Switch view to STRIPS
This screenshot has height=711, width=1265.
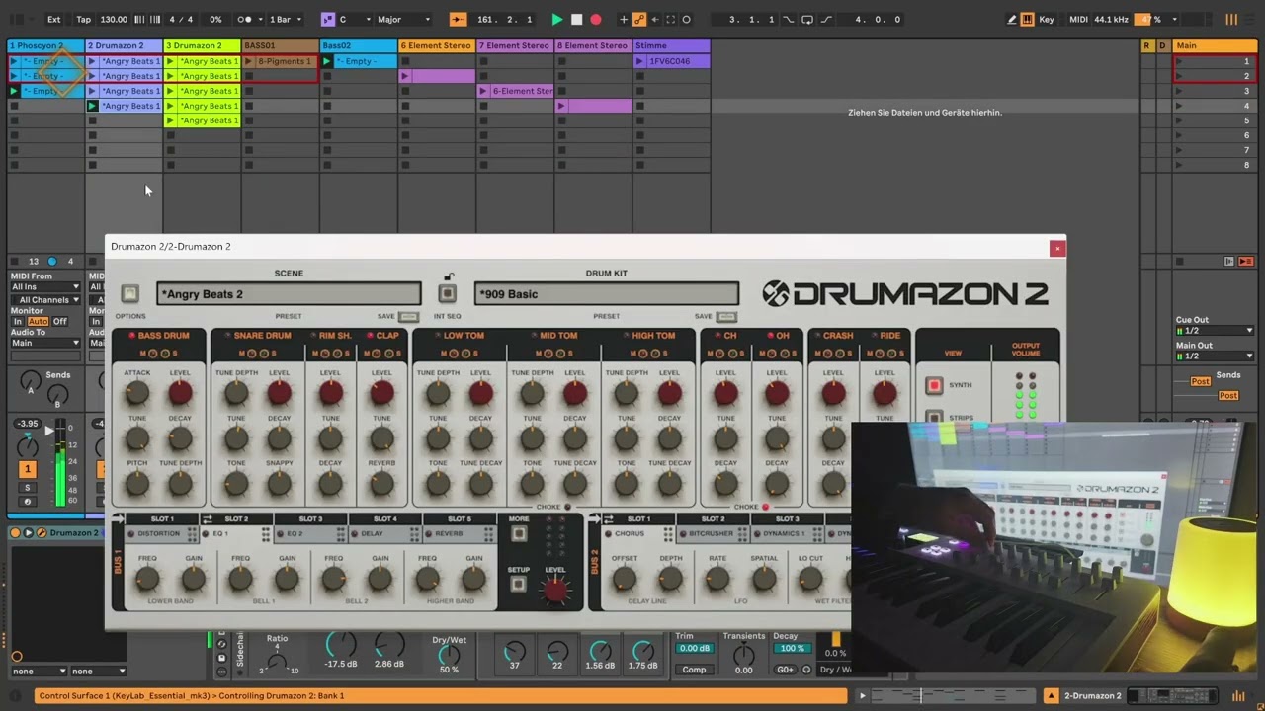coord(934,419)
